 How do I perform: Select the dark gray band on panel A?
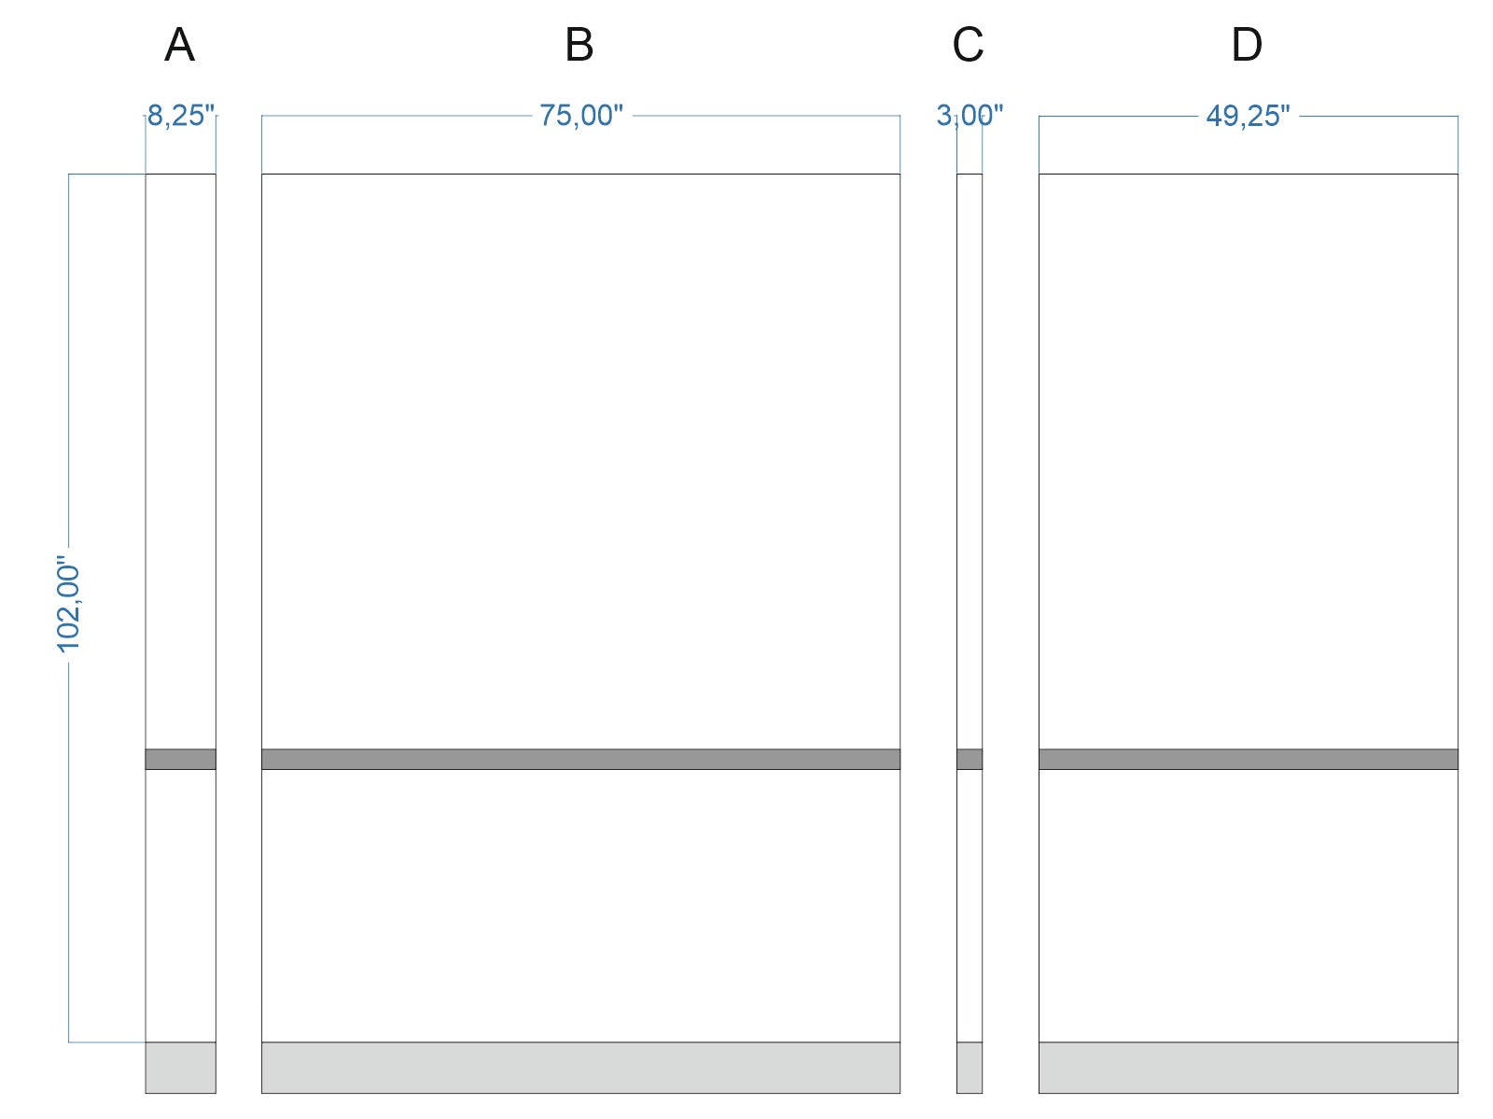coord(180,759)
